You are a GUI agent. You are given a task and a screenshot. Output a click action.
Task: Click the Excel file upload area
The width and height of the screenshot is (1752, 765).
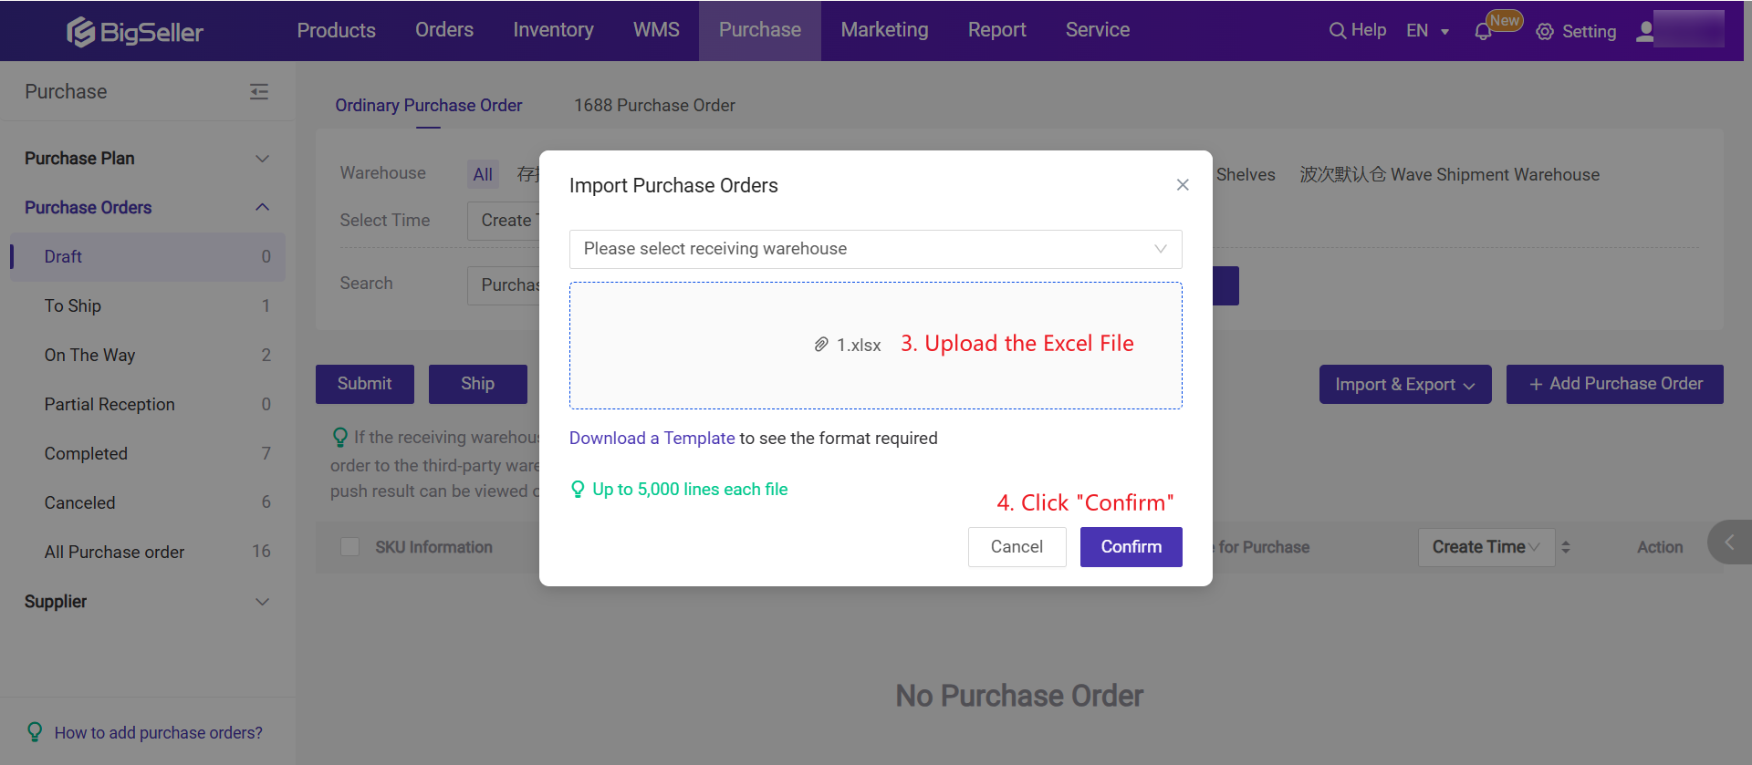(x=875, y=346)
